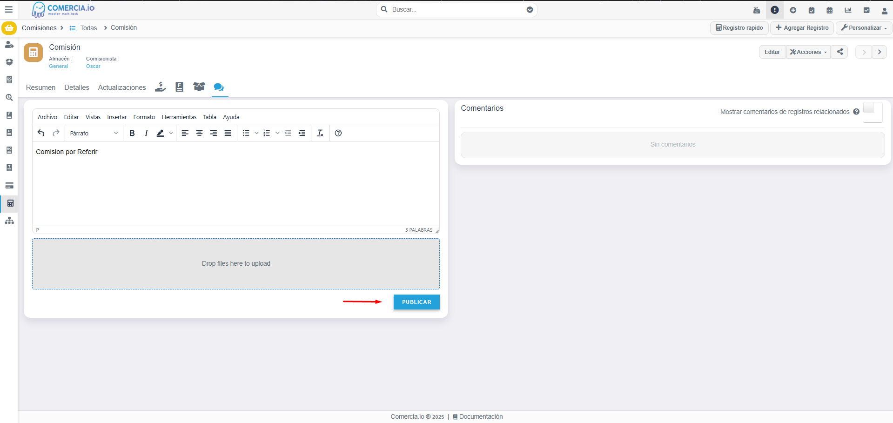Open the credit card payments sidebar icon
The width and height of the screenshot is (893, 423).
9,186
